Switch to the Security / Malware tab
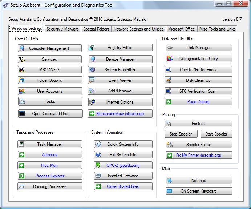 click(x=62, y=29)
